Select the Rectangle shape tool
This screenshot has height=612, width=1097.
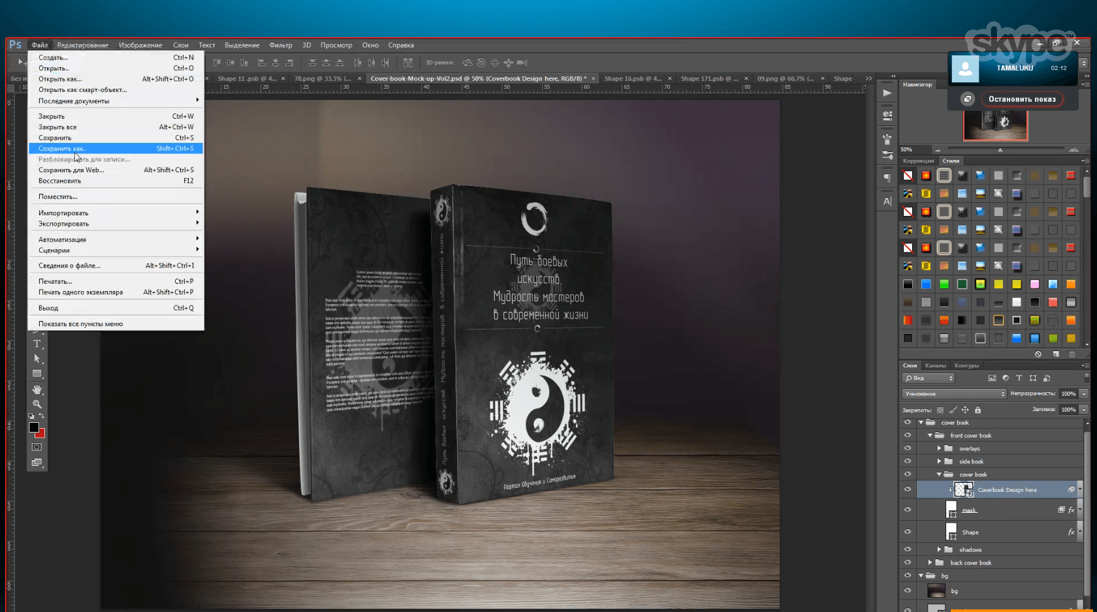coord(37,374)
